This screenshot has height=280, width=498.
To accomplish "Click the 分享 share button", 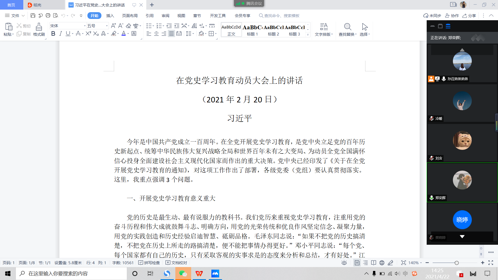I will pos(469,16).
